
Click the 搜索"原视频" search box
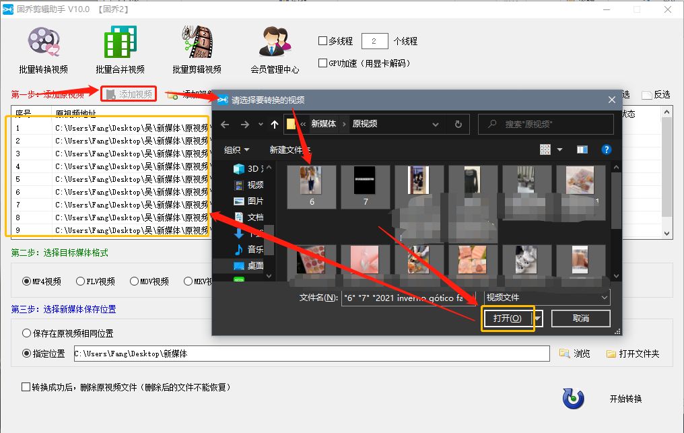coord(546,125)
